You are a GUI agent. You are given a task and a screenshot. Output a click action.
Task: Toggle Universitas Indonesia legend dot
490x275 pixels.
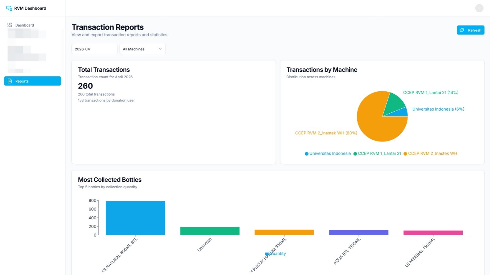tap(306, 154)
